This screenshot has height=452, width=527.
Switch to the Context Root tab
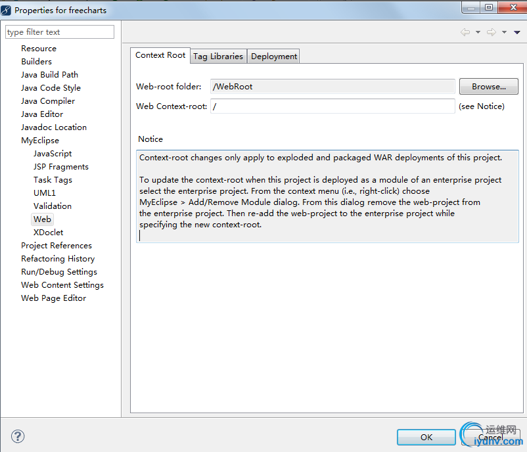click(160, 55)
